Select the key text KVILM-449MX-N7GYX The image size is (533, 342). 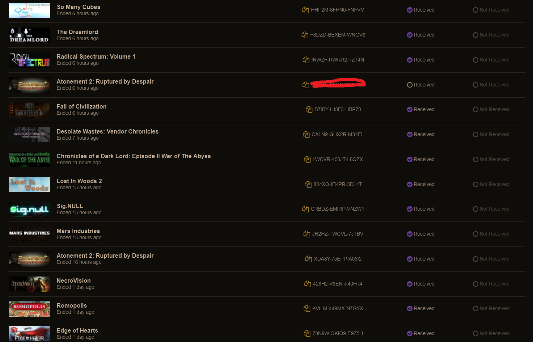point(338,309)
